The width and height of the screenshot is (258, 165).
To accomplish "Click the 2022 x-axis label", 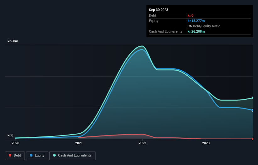I will pyautogui.click(x=142, y=143).
